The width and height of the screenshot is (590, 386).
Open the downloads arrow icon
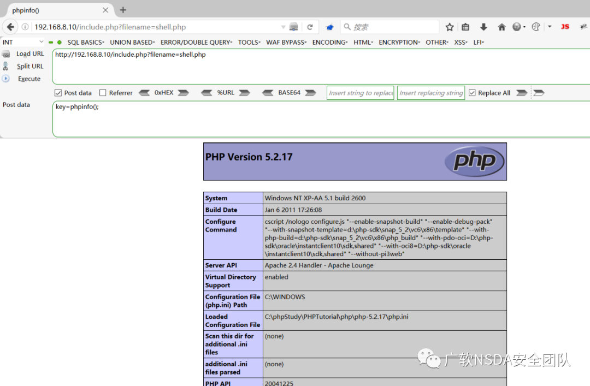click(x=483, y=27)
